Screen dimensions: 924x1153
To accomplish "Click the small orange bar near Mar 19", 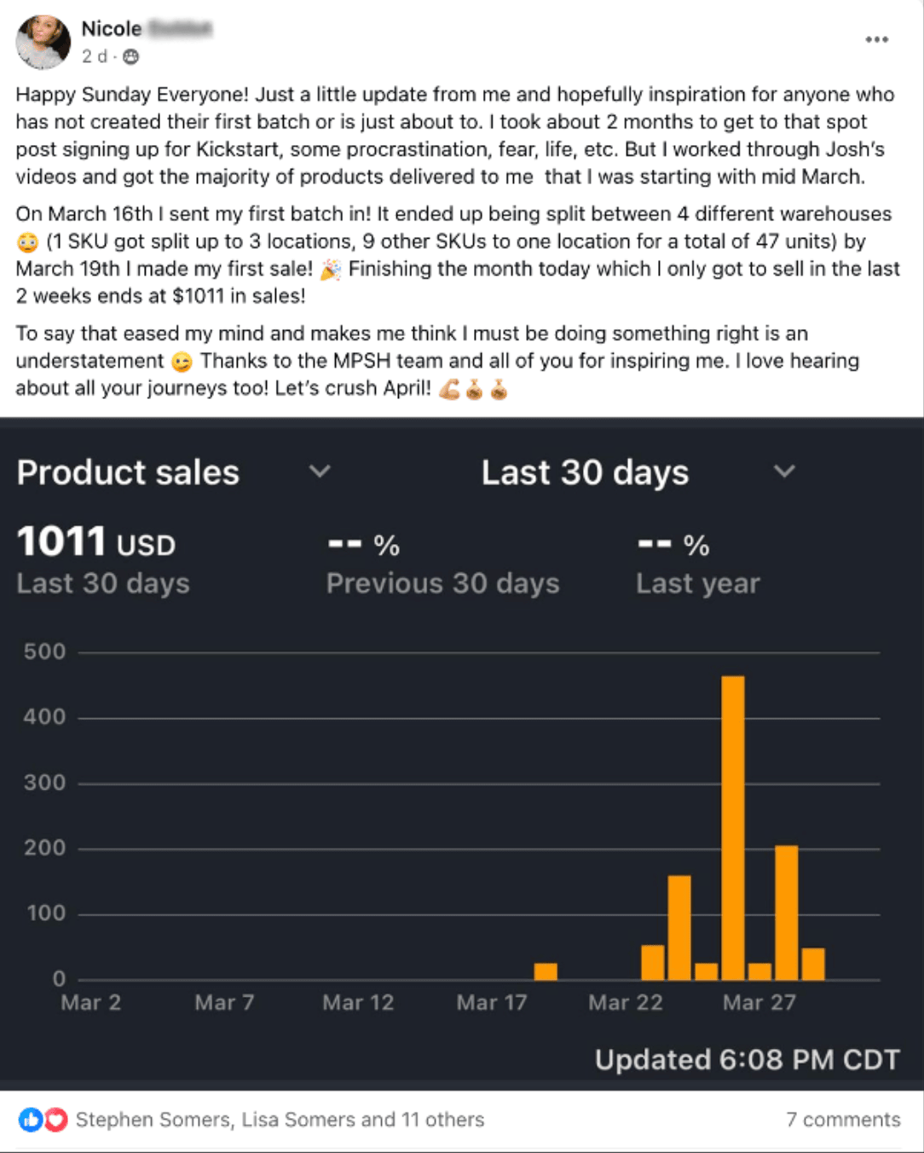I will [x=546, y=971].
